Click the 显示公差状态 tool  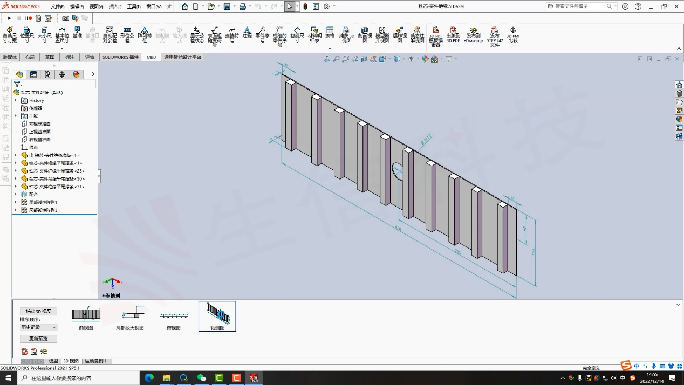pos(197,35)
